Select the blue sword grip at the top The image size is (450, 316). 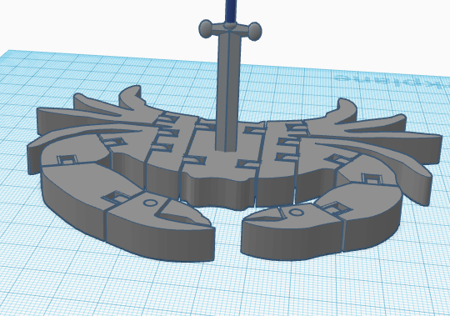click(231, 12)
